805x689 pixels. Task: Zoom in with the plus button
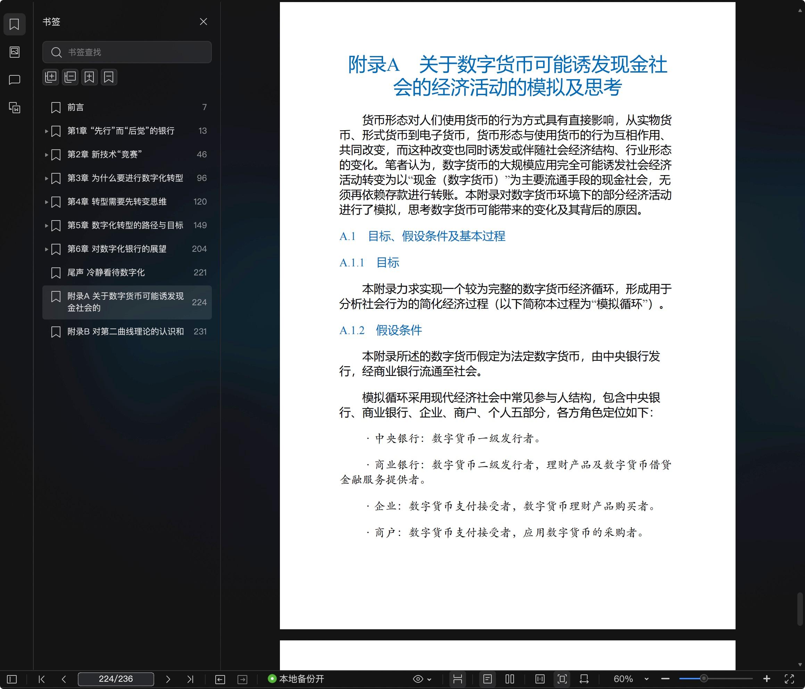(x=766, y=679)
